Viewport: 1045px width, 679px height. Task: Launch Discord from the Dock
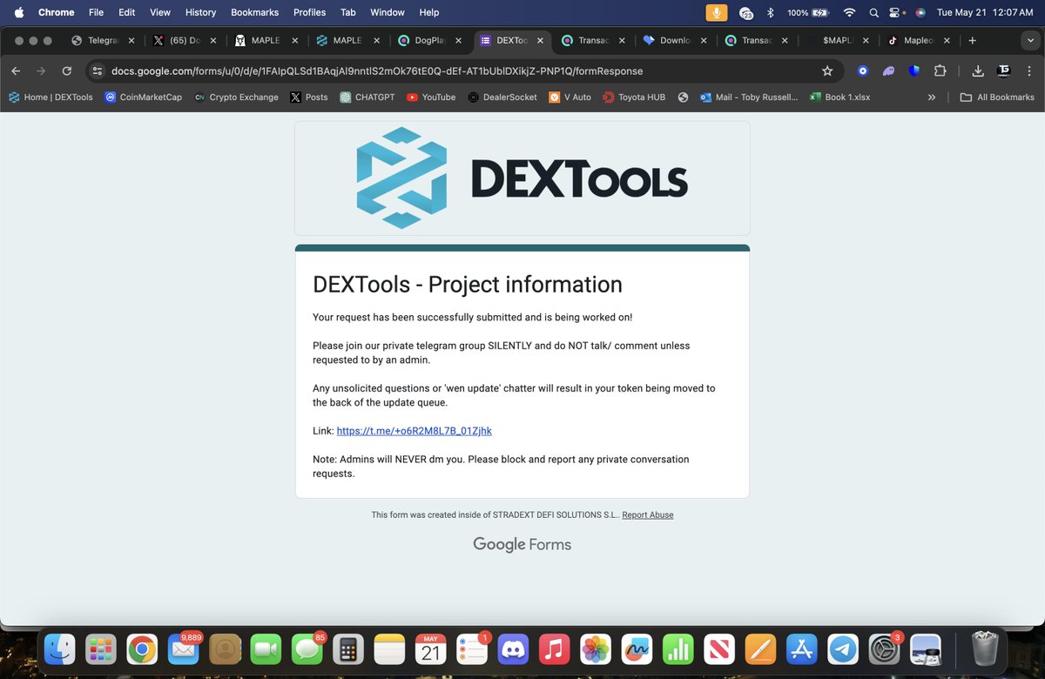514,649
